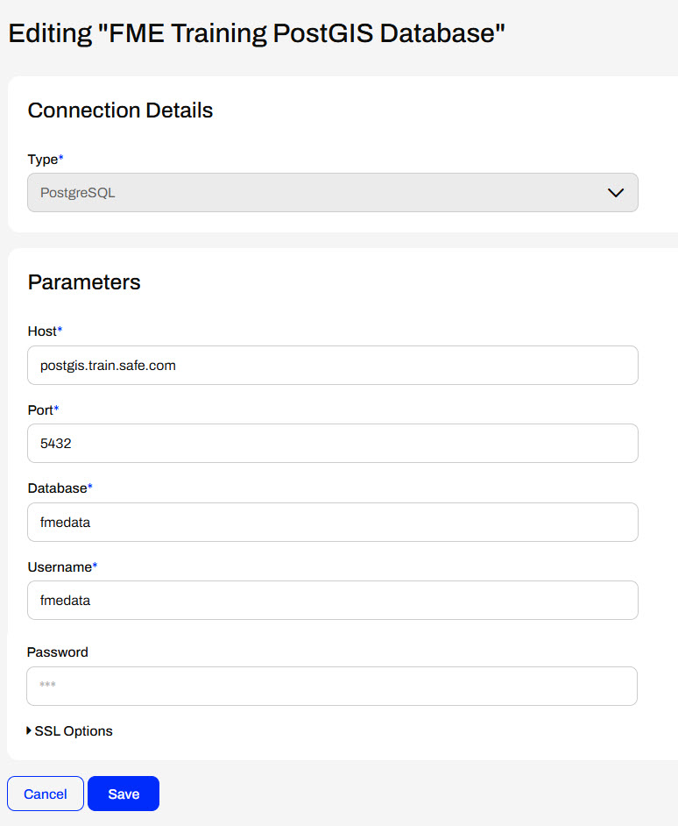Viewport: 678px width, 826px height.
Task: Click the Port label text
Action: pyautogui.click(x=40, y=409)
